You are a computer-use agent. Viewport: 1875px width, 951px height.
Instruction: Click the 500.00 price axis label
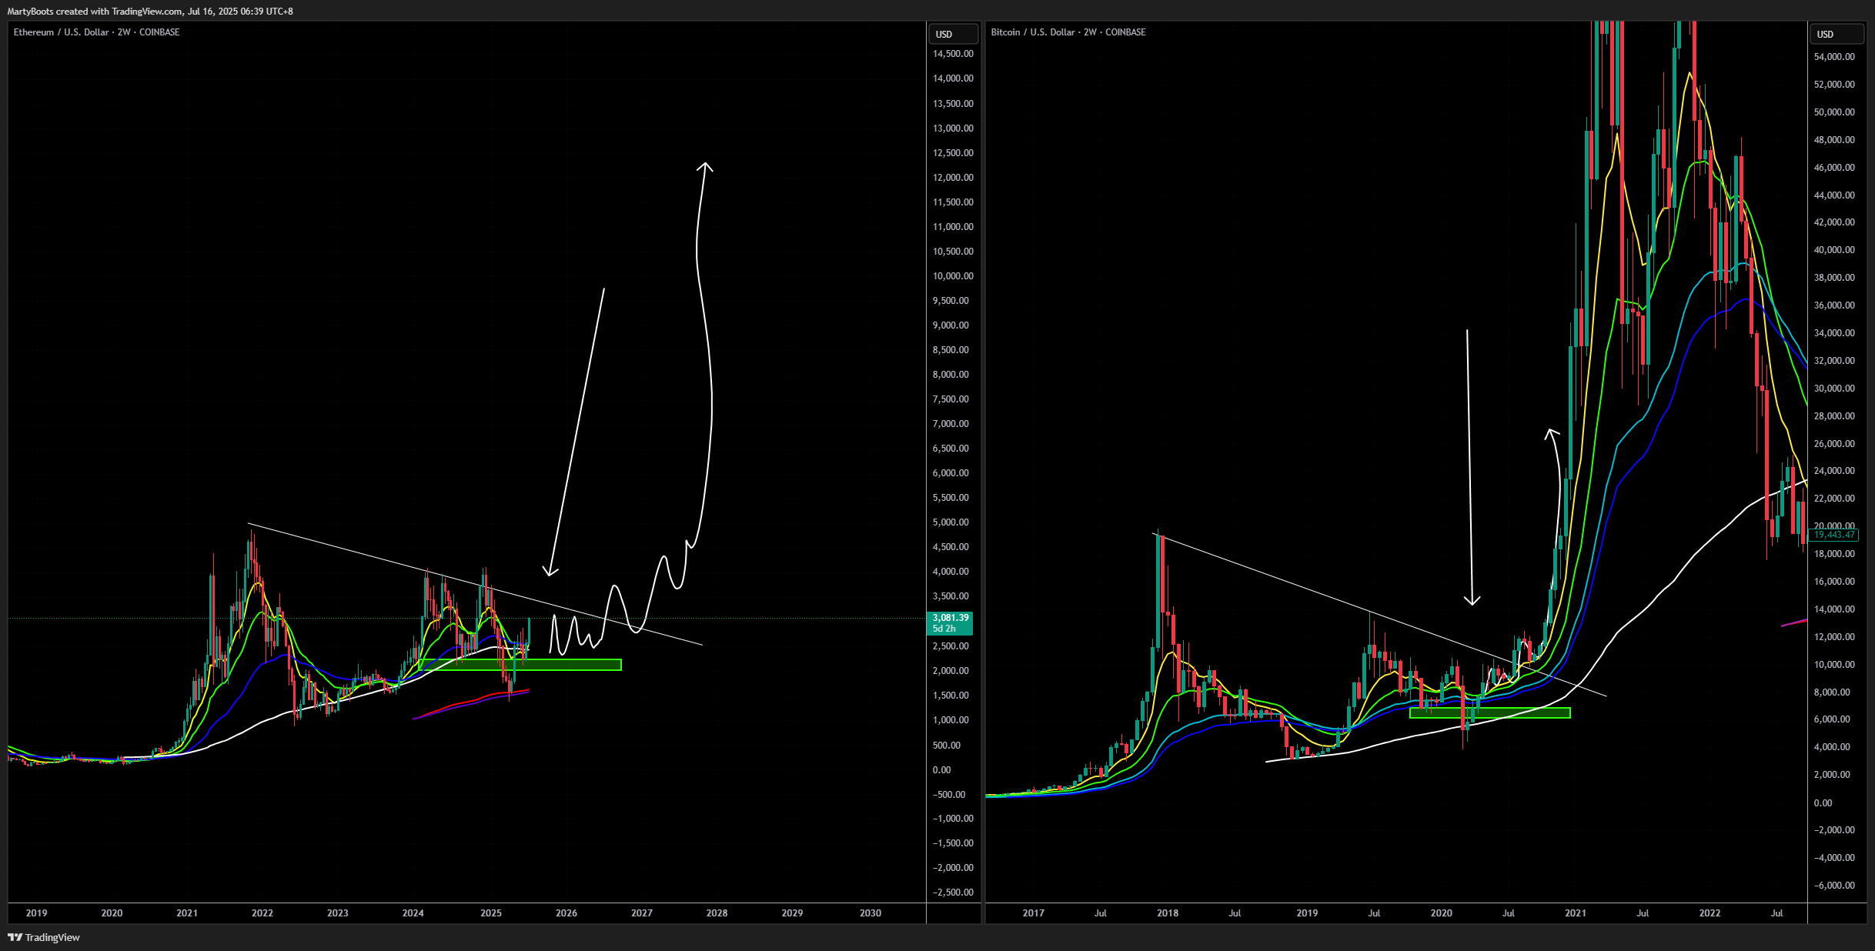pyautogui.click(x=948, y=746)
